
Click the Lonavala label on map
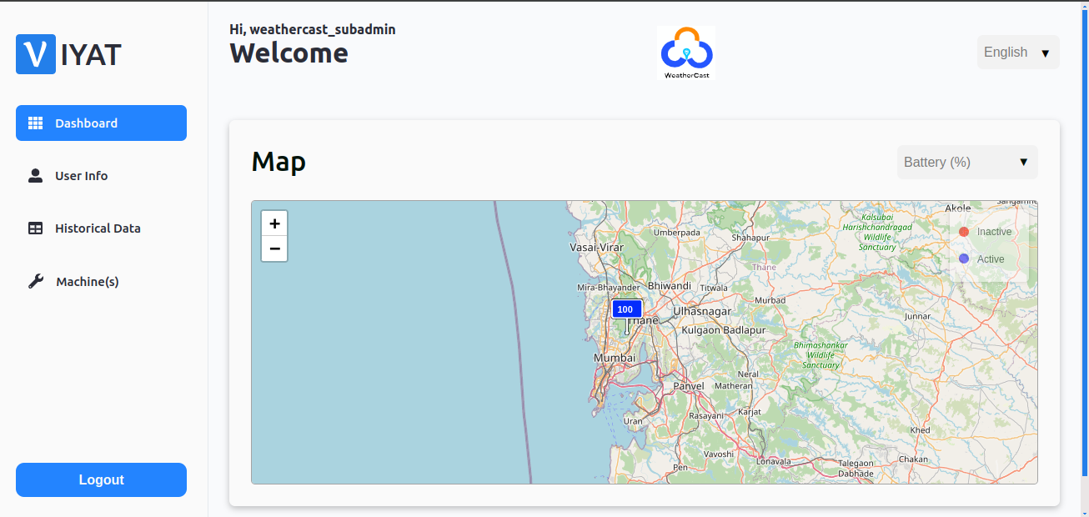[773, 461]
